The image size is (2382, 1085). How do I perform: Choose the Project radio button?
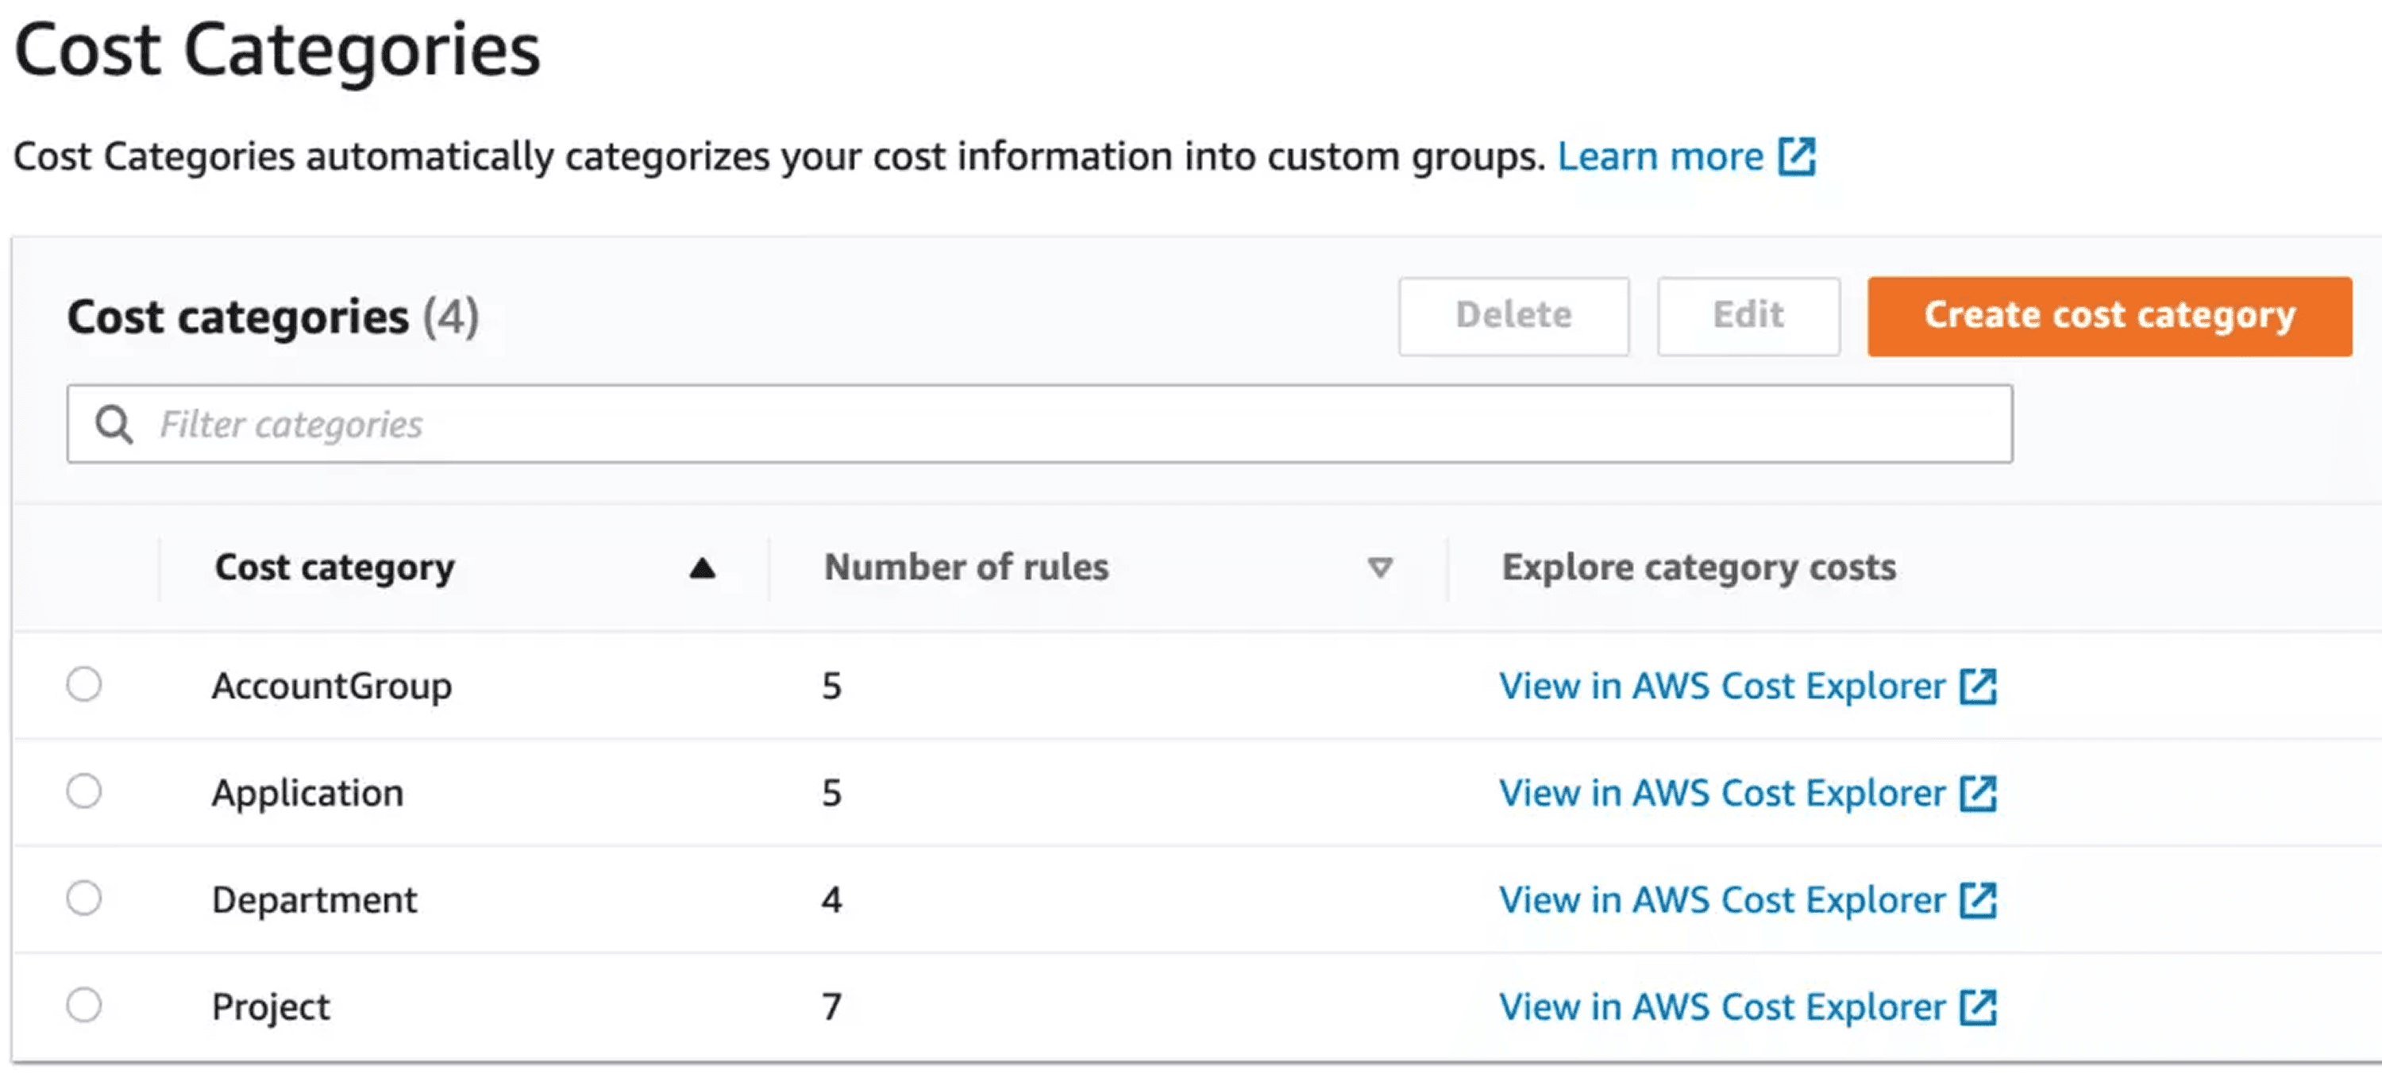pos(84,1006)
